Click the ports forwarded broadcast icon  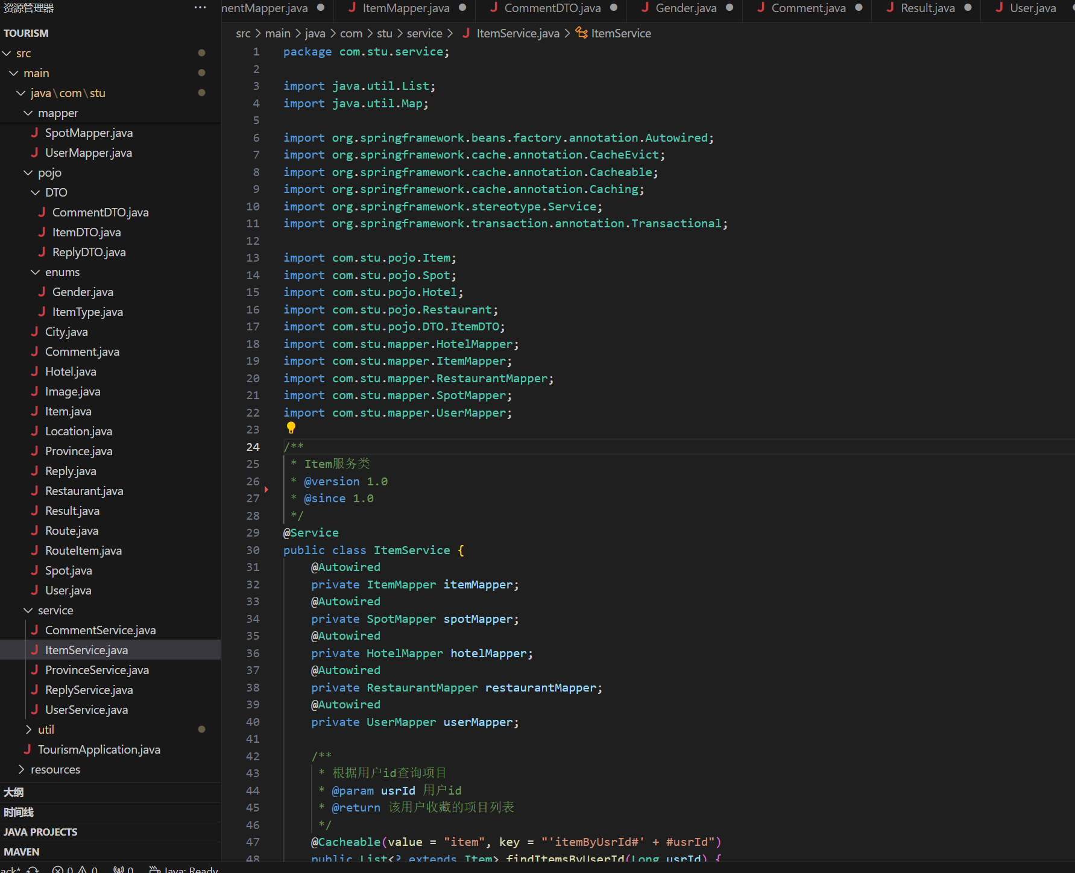click(123, 869)
